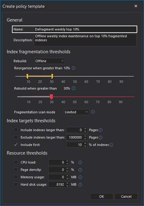144x206 pixels.
Task: Click Hard disk usage info icon
Action: coord(80,184)
